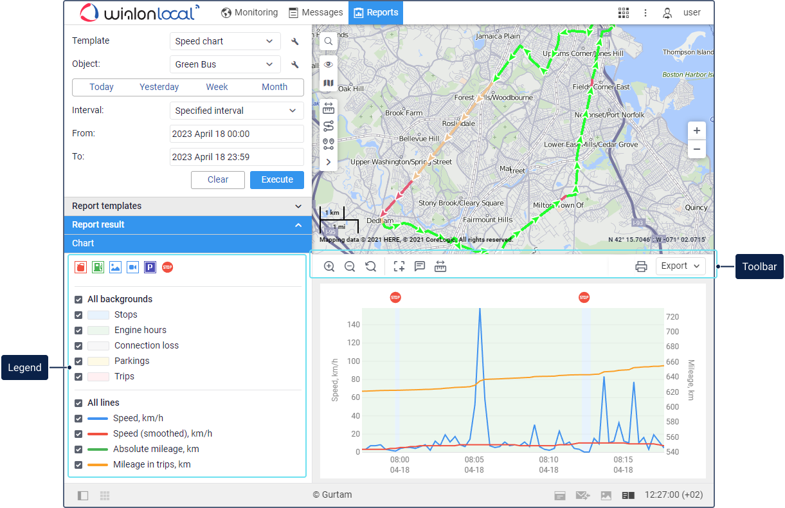This screenshot has width=785, height=508.
Task: Reset chart zoom with the rotate icon
Action: [x=371, y=266]
